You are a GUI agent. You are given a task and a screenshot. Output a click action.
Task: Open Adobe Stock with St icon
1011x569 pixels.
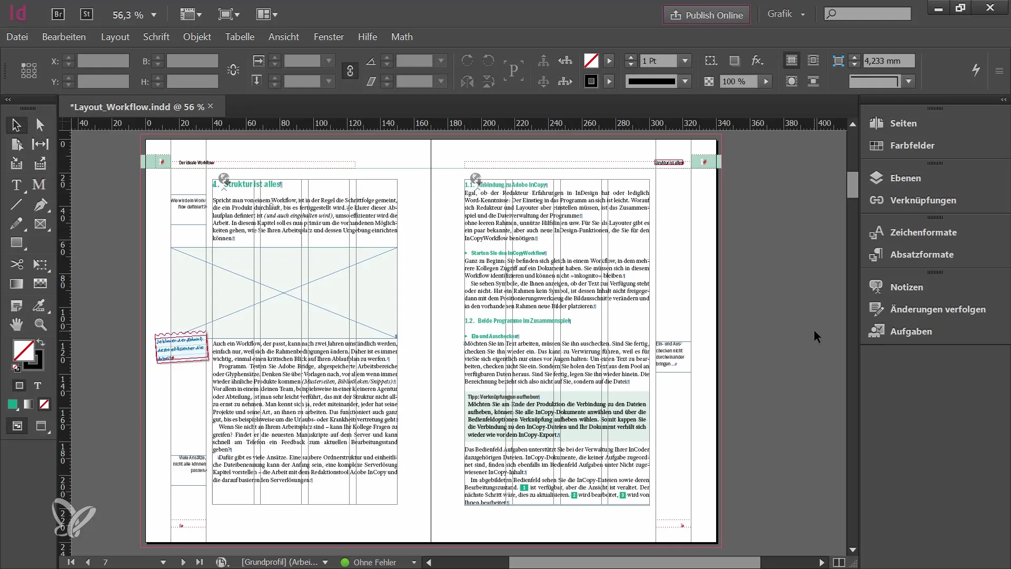86,14
